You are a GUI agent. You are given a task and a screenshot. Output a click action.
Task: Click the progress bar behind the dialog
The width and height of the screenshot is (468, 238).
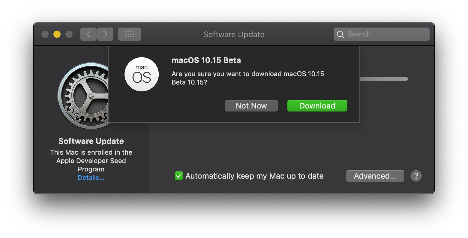pos(384,79)
